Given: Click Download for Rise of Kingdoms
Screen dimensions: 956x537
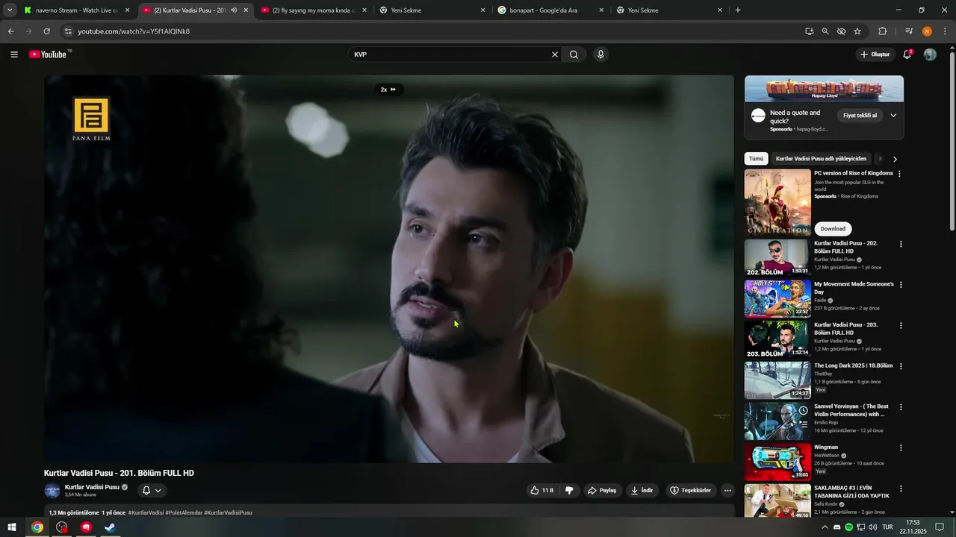Looking at the screenshot, I should click(833, 229).
